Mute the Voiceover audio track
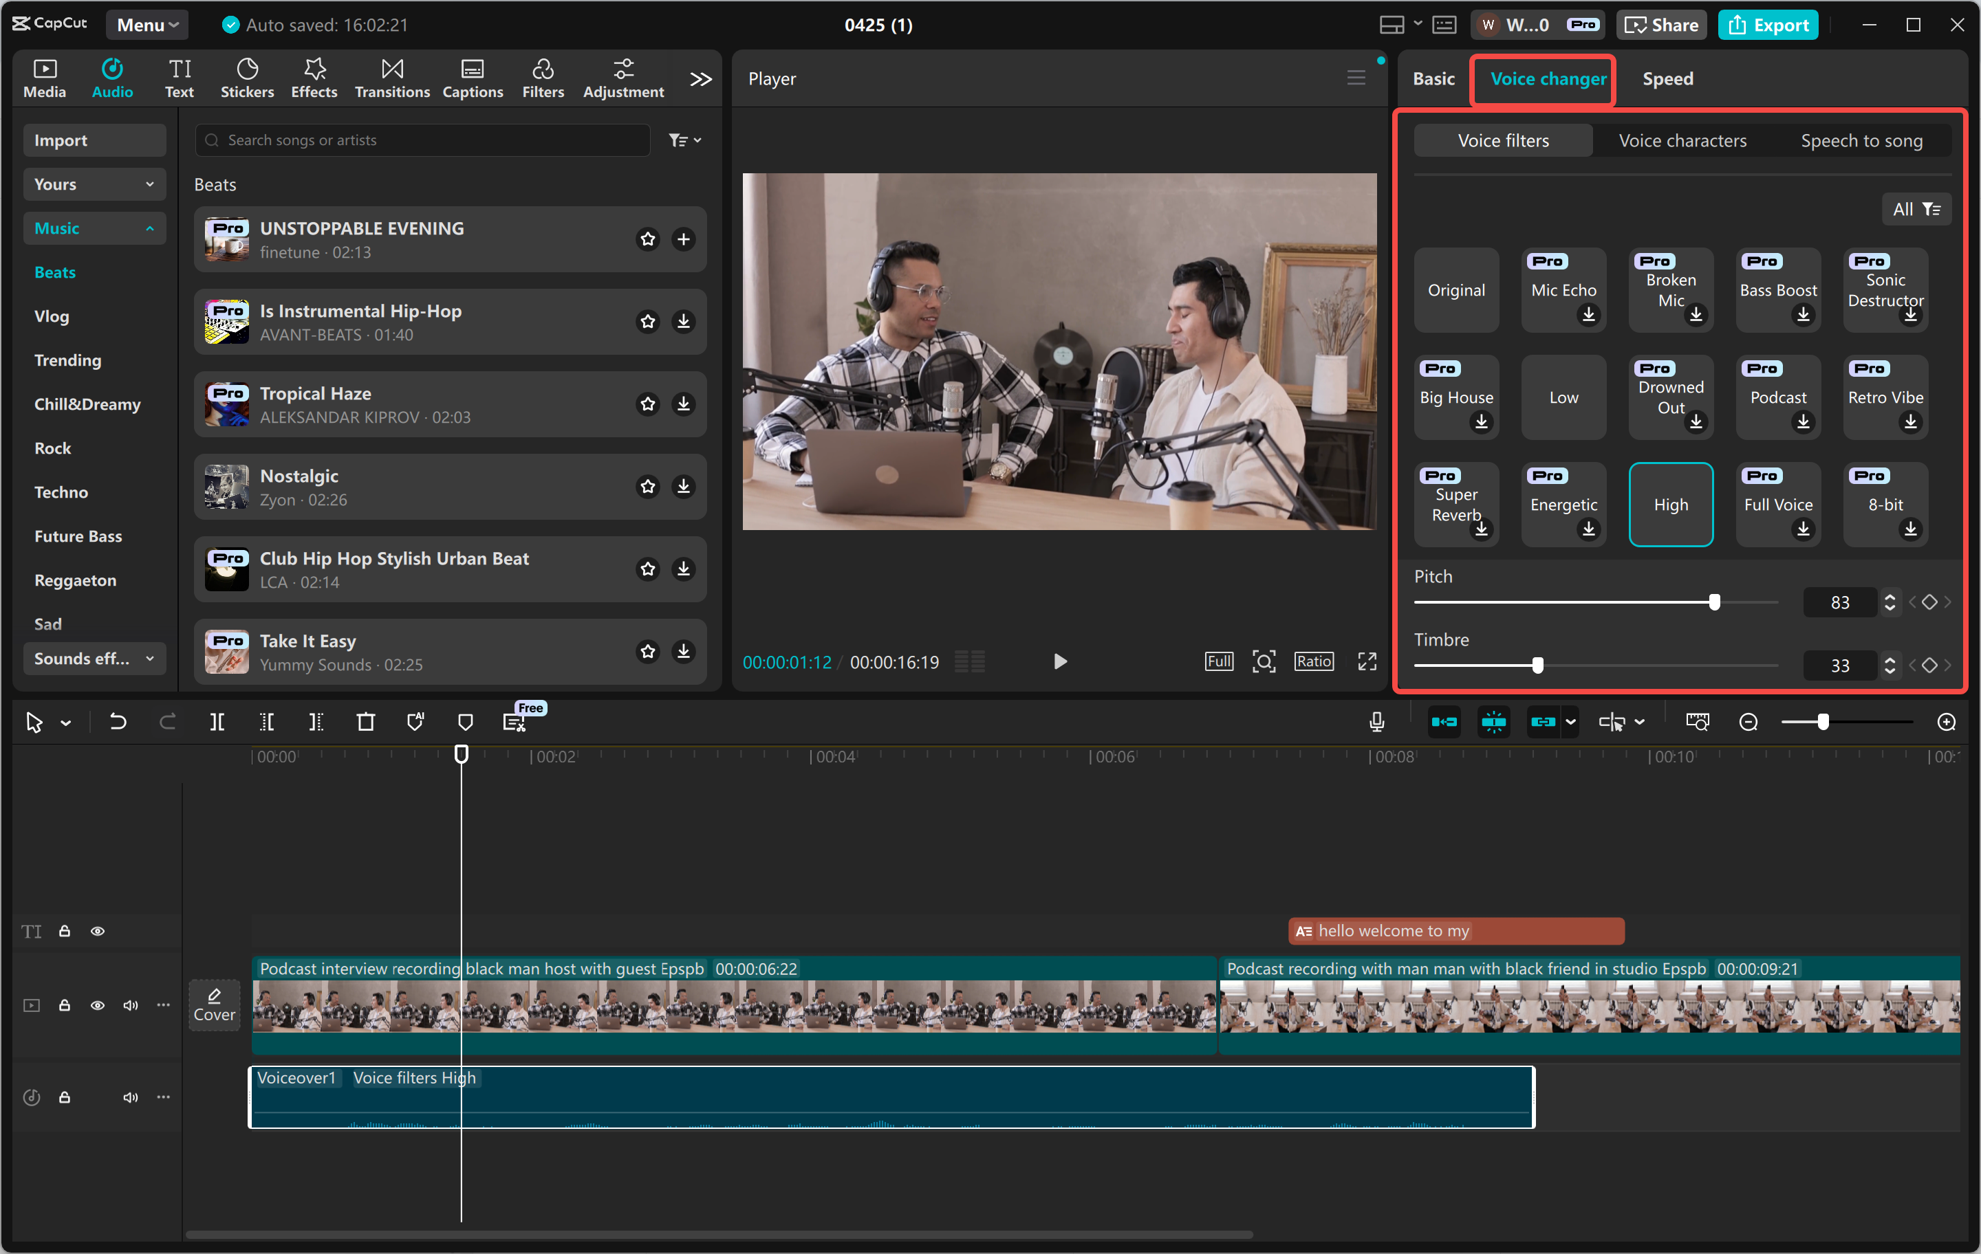The width and height of the screenshot is (1981, 1254). (x=130, y=1097)
